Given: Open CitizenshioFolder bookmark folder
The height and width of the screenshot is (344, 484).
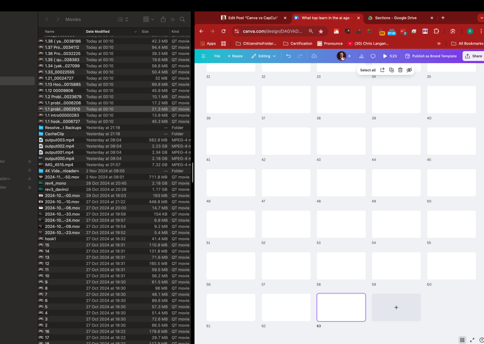Looking at the screenshot, I should pos(256,44).
